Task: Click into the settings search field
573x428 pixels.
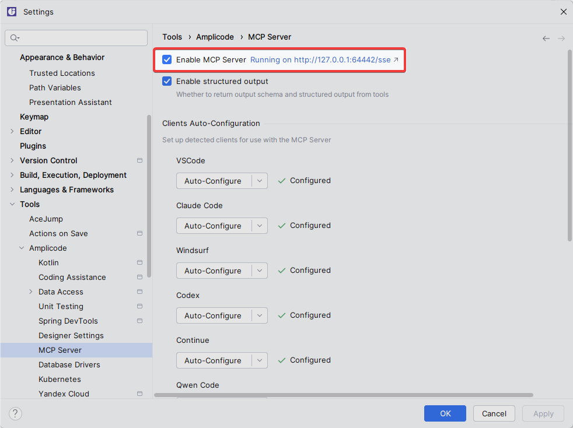Action: 76,38
